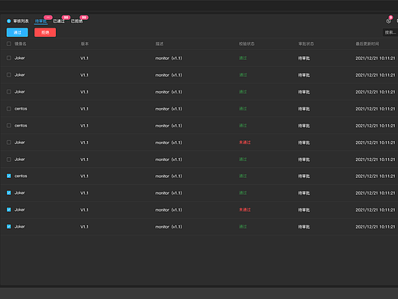Open the notification bell with red badge
The height and width of the screenshot is (299, 398).
(389, 21)
